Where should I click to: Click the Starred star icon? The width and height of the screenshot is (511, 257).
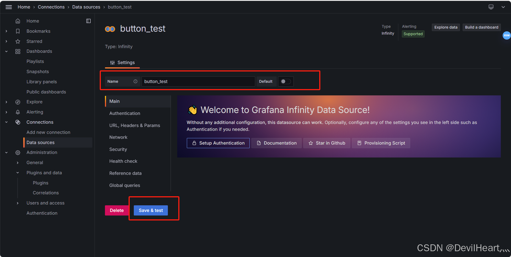tap(18, 41)
